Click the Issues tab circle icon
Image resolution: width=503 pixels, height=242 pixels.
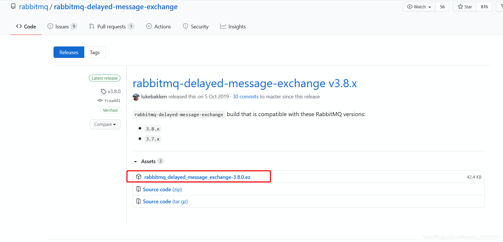[x=50, y=26]
